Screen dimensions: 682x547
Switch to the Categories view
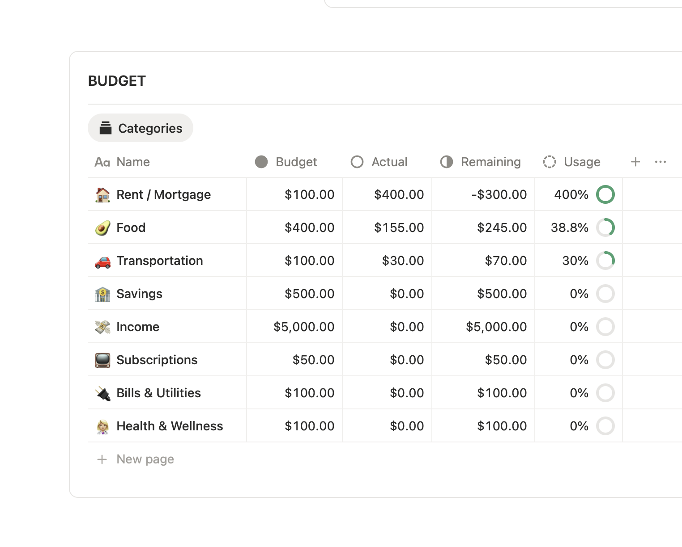pos(141,128)
